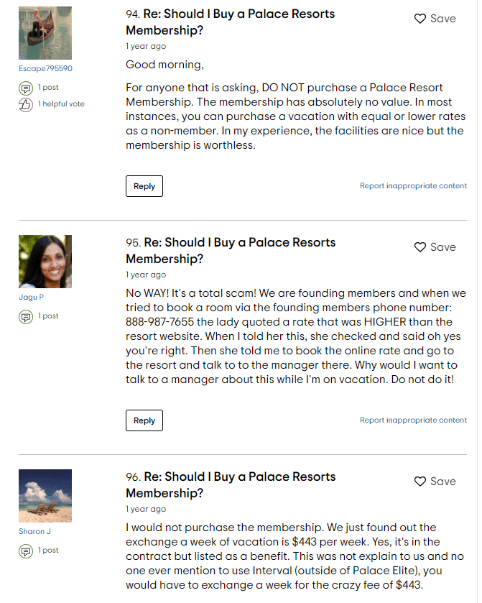482x603 pixels.
Task: Report post 94 as inappropriate content
Action: 413,186
